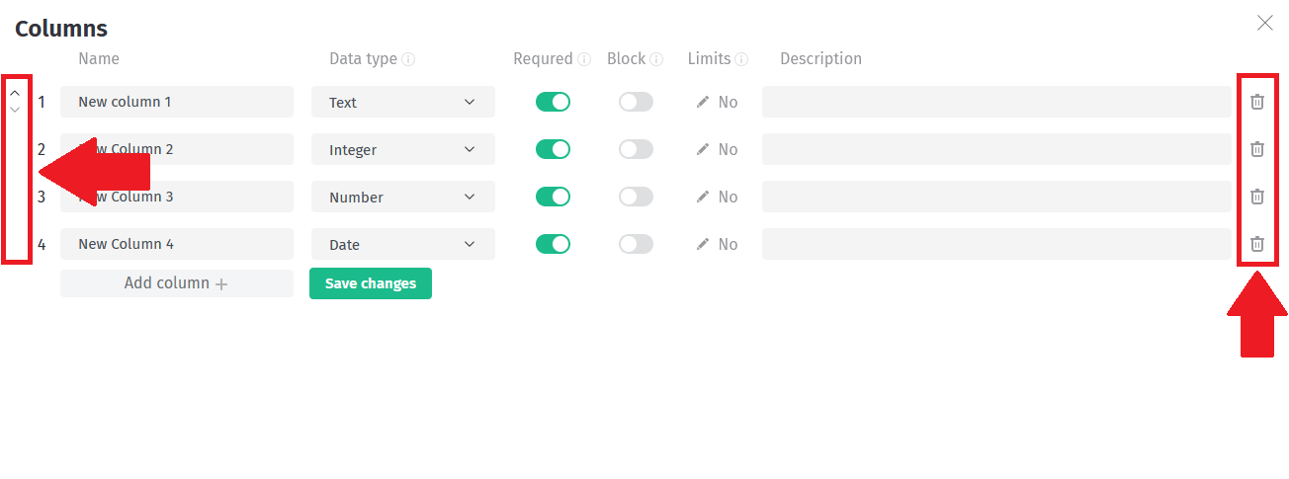Edit limits pencil icon for row 1
Image resolution: width=1289 pixels, height=479 pixels.
click(x=703, y=102)
